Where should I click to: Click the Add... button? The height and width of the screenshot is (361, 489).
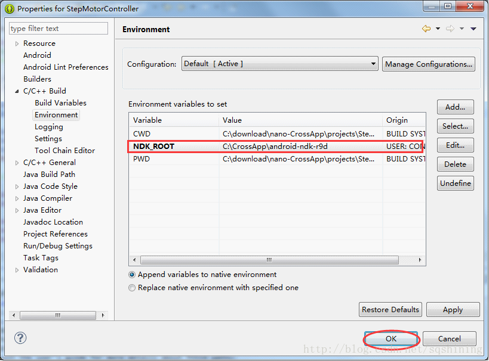[x=456, y=107]
